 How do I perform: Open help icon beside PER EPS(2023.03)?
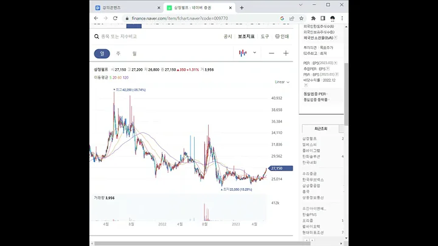click(335, 63)
